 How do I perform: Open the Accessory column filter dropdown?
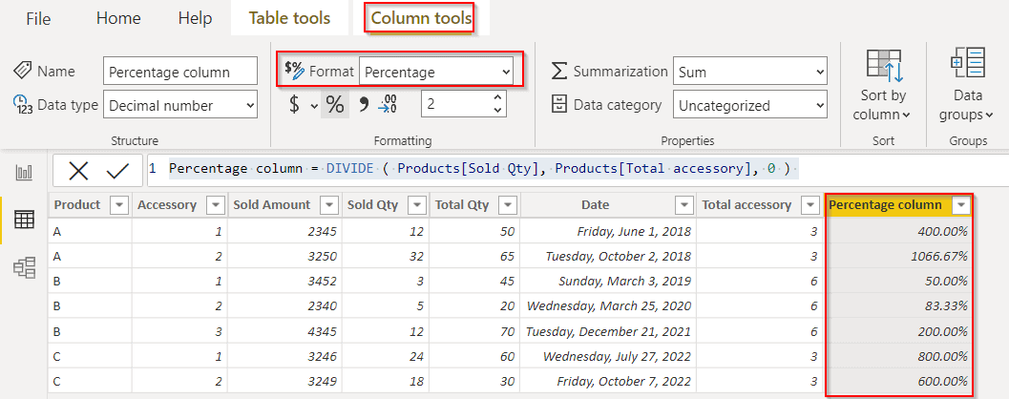(x=216, y=205)
